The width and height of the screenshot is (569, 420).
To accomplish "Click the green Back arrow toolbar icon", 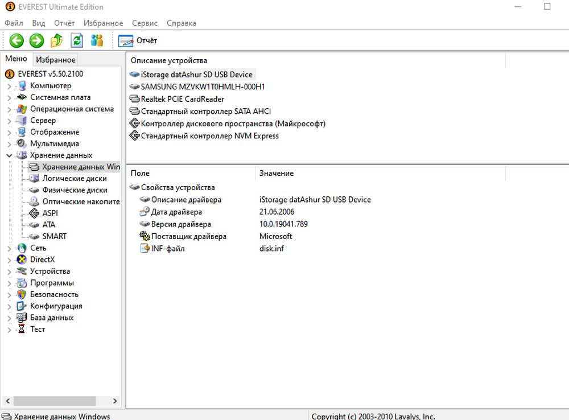I will (x=17, y=40).
